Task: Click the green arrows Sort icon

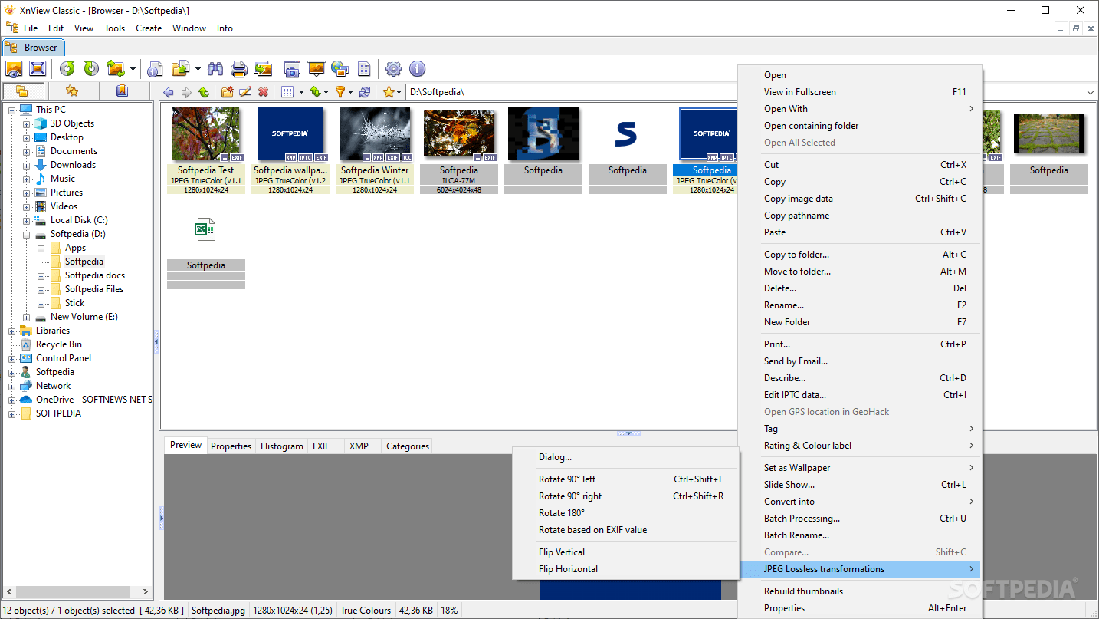Action: click(x=314, y=92)
